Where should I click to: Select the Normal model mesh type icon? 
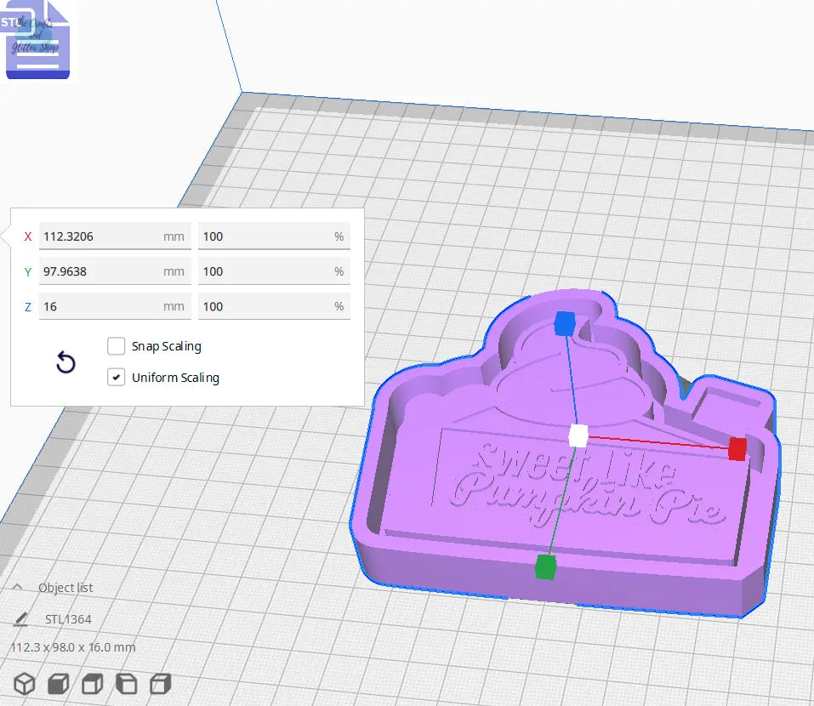(24, 683)
